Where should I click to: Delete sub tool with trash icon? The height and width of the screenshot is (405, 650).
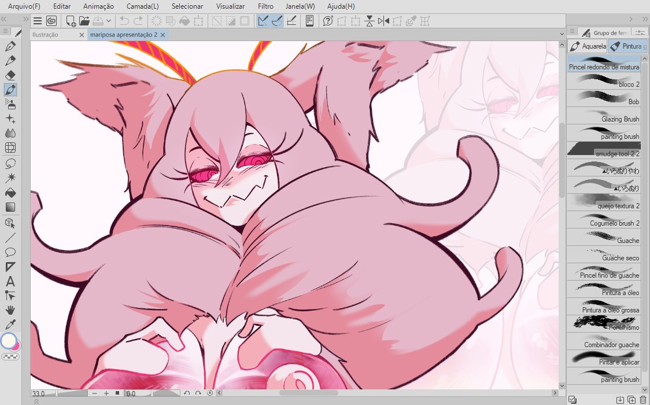pyautogui.click(x=643, y=400)
